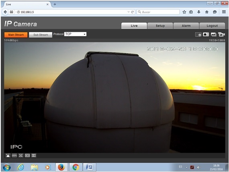Activate the digital zoom region icon
The width and height of the screenshot is (229, 172).
pos(198,35)
